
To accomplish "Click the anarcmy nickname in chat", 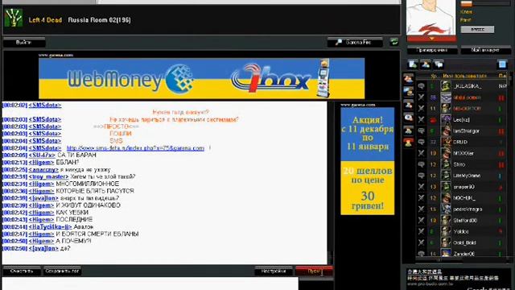I will coord(43,170).
